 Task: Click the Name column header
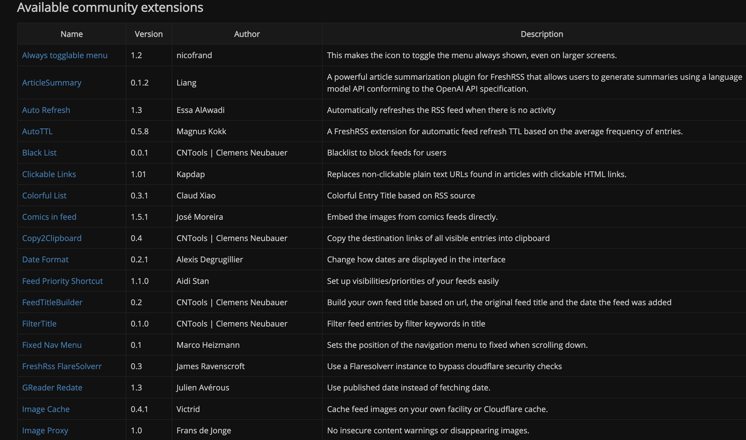(71, 34)
